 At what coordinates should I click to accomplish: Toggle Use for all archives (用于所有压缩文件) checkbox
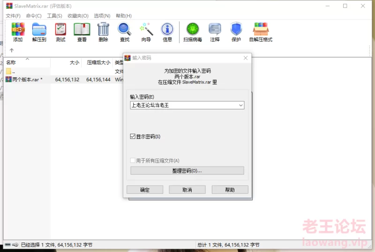click(133, 160)
